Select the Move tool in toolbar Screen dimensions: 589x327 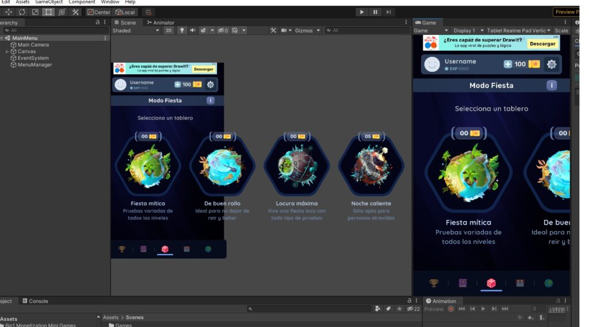(9, 12)
